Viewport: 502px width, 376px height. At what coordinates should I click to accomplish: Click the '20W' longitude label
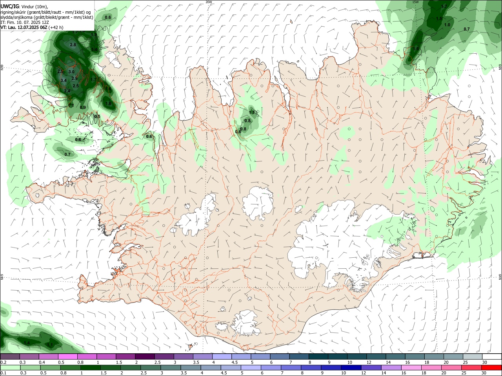click(209, 2)
